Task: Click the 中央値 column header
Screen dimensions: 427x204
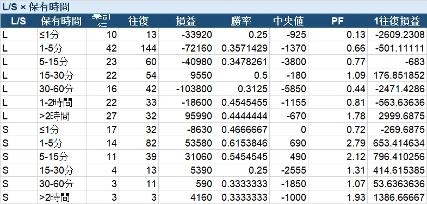Action: pos(289,21)
